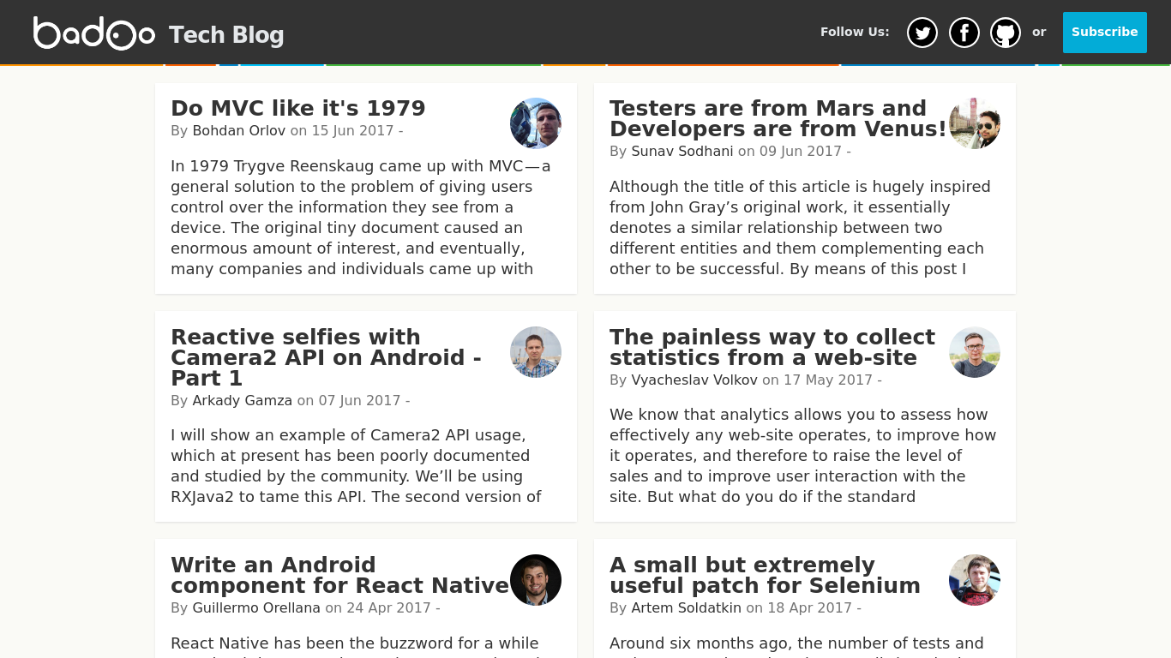The height and width of the screenshot is (658, 1171).
Task: Click Sunav Sodhani's avatar photo
Action: point(975,123)
